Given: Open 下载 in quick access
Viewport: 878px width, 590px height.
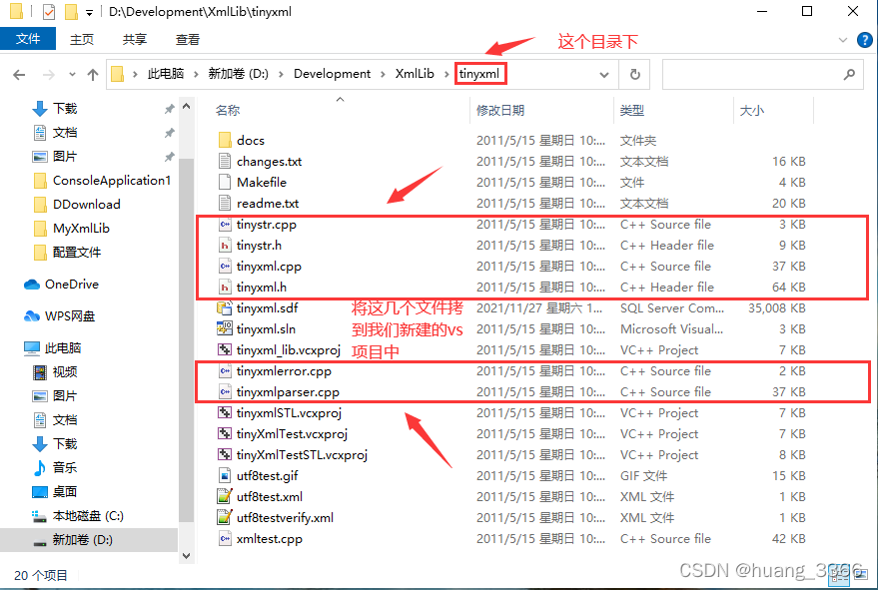Looking at the screenshot, I should (x=54, y=109).
